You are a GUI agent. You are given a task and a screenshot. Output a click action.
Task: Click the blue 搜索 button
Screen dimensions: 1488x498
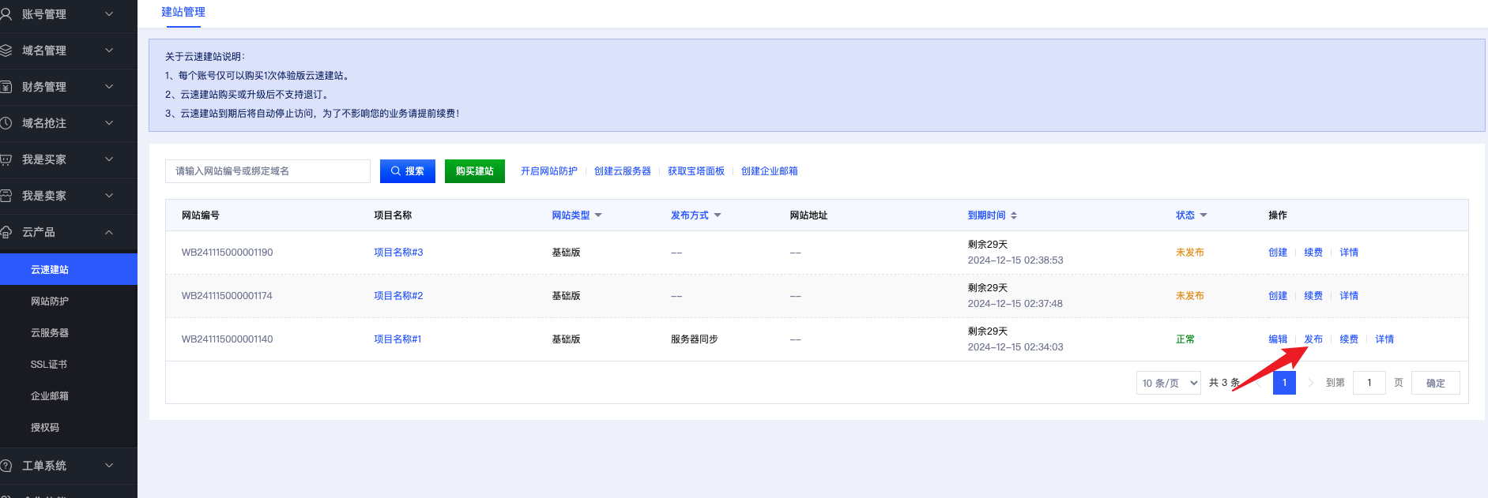coord(407,171)
